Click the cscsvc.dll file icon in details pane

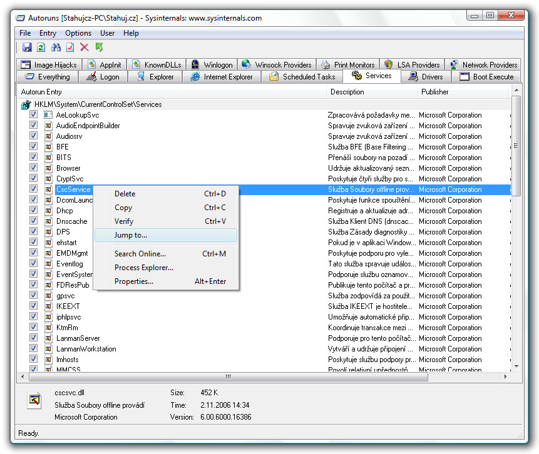coord(34,400)
